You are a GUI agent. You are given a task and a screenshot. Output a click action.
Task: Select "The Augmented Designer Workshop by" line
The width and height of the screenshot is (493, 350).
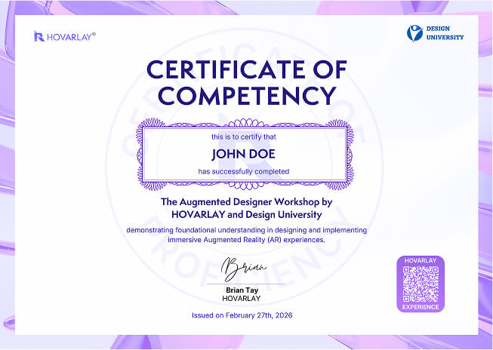[246, 202]
